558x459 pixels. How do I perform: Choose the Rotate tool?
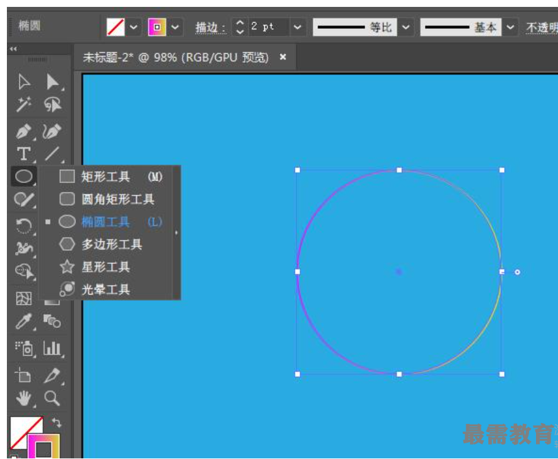click(24, 226)
